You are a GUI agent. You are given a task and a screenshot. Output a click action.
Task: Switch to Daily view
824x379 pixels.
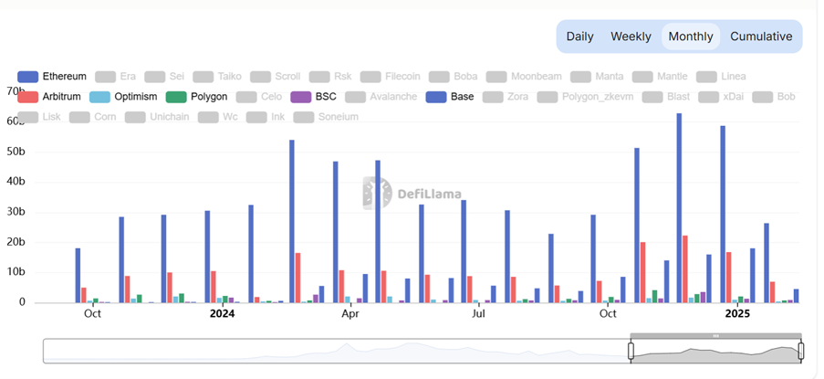[x=579, y=37]
